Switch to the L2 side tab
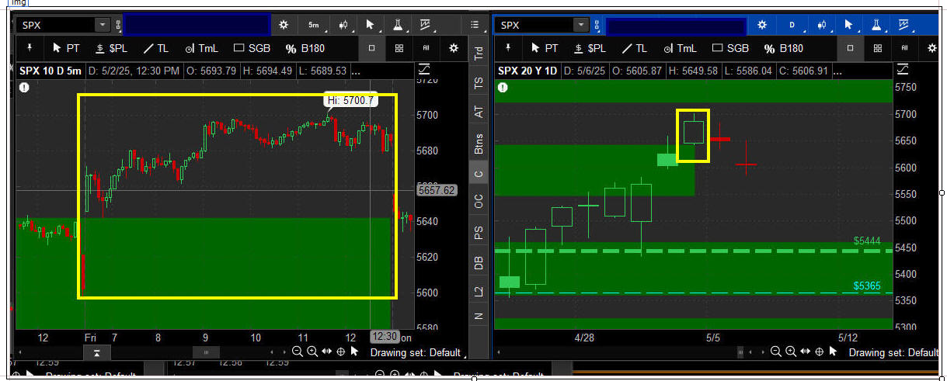Screen dimensions: 947x381 pos(479,292)
